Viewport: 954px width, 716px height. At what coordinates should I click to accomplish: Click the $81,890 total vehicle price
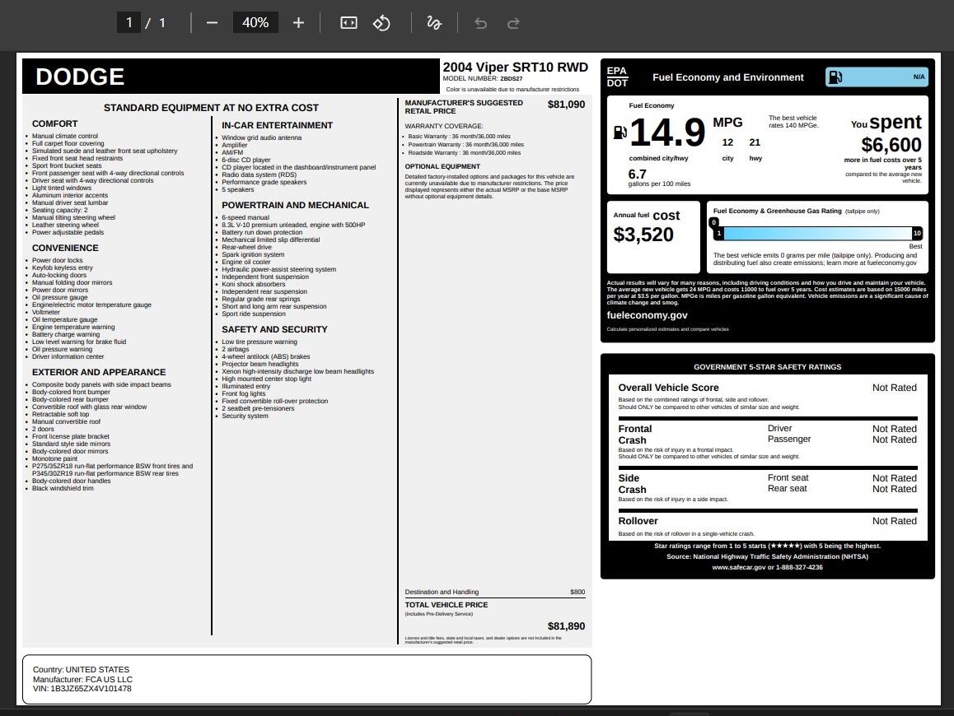[566, 626]
